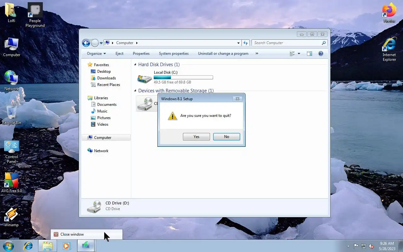Refresh the Computer folder view
403x252 pixels.
point(246,43)
